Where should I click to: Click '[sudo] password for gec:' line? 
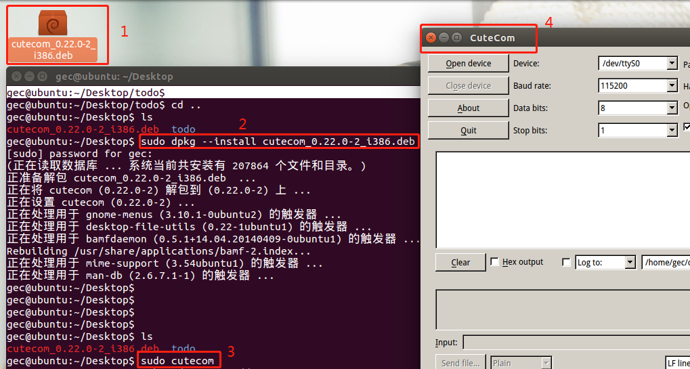(x=80, y=154)
